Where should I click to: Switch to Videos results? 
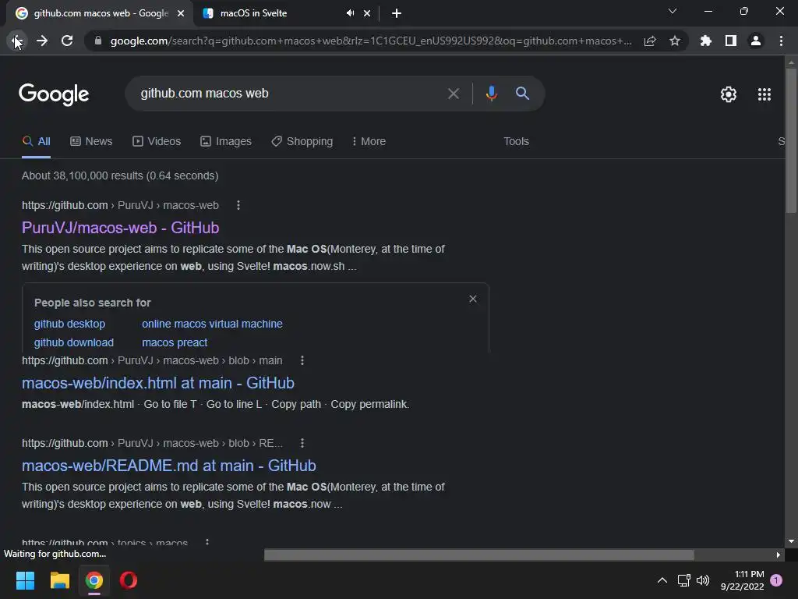157,142
